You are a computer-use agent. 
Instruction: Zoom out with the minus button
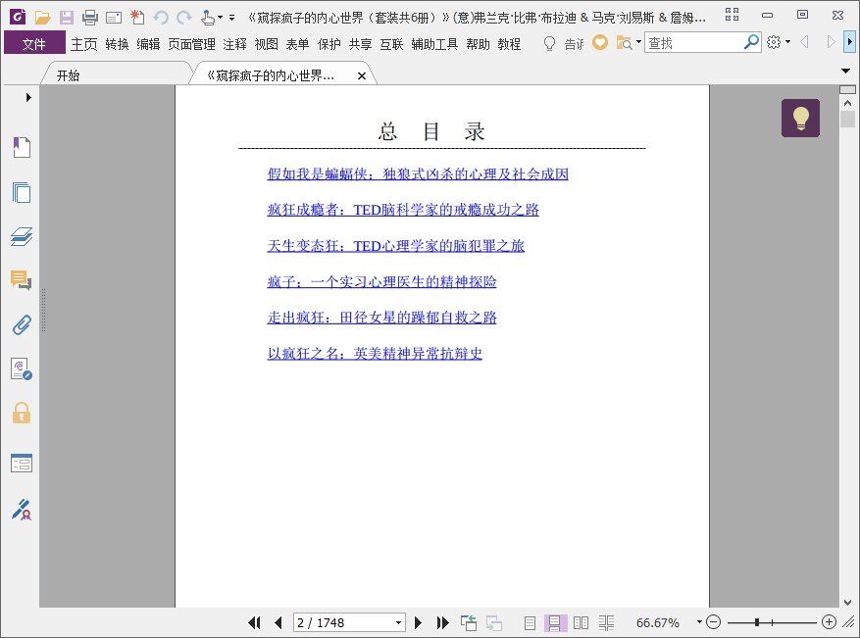point(713,622)
